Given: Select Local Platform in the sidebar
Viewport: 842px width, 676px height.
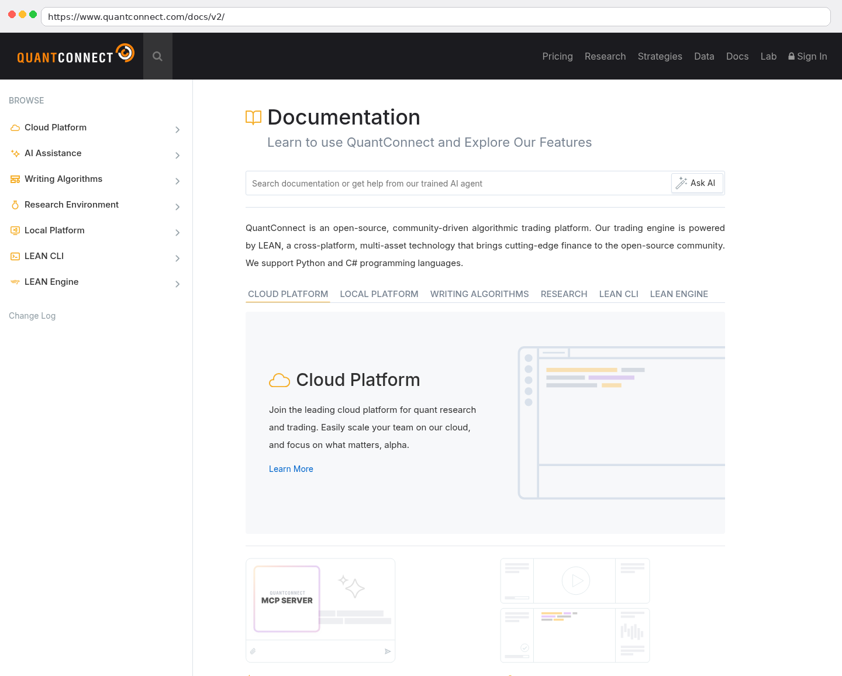Looking at the screenshot, I should click(54, 230).
